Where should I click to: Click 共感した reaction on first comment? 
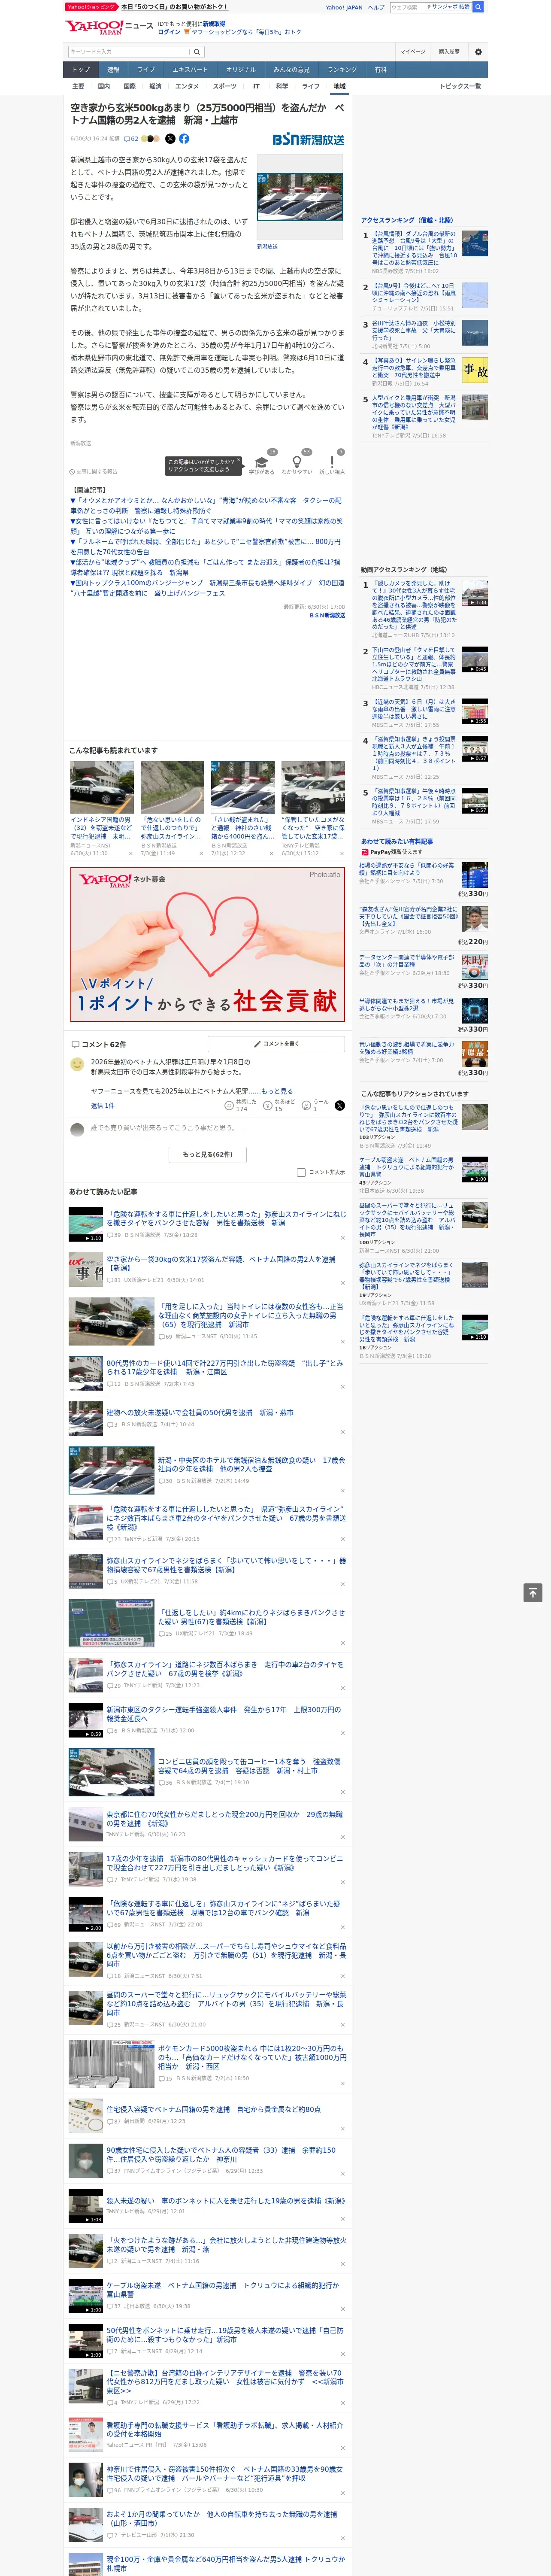[241, 1105]
